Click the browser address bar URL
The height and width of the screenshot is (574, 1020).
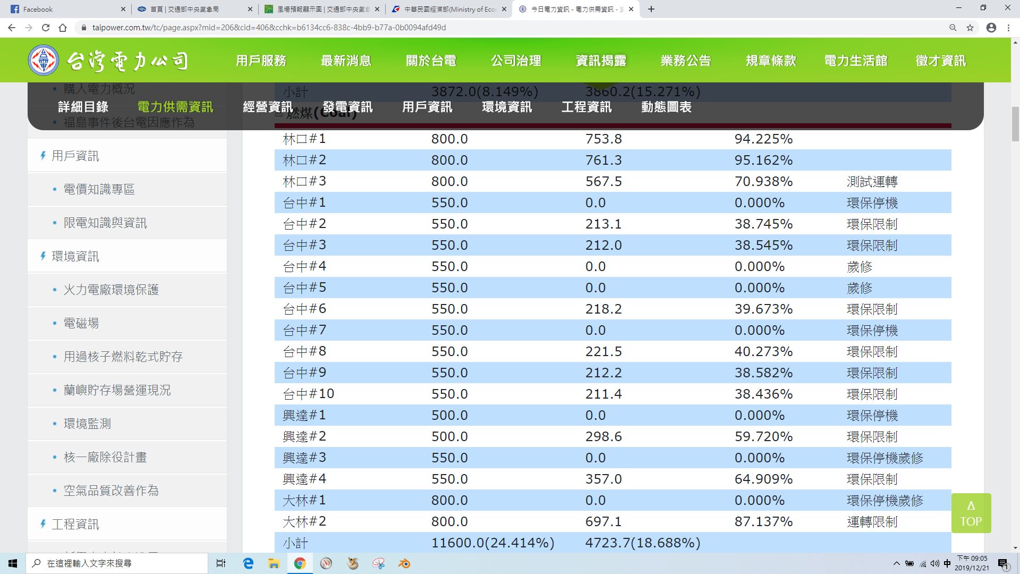269,28
